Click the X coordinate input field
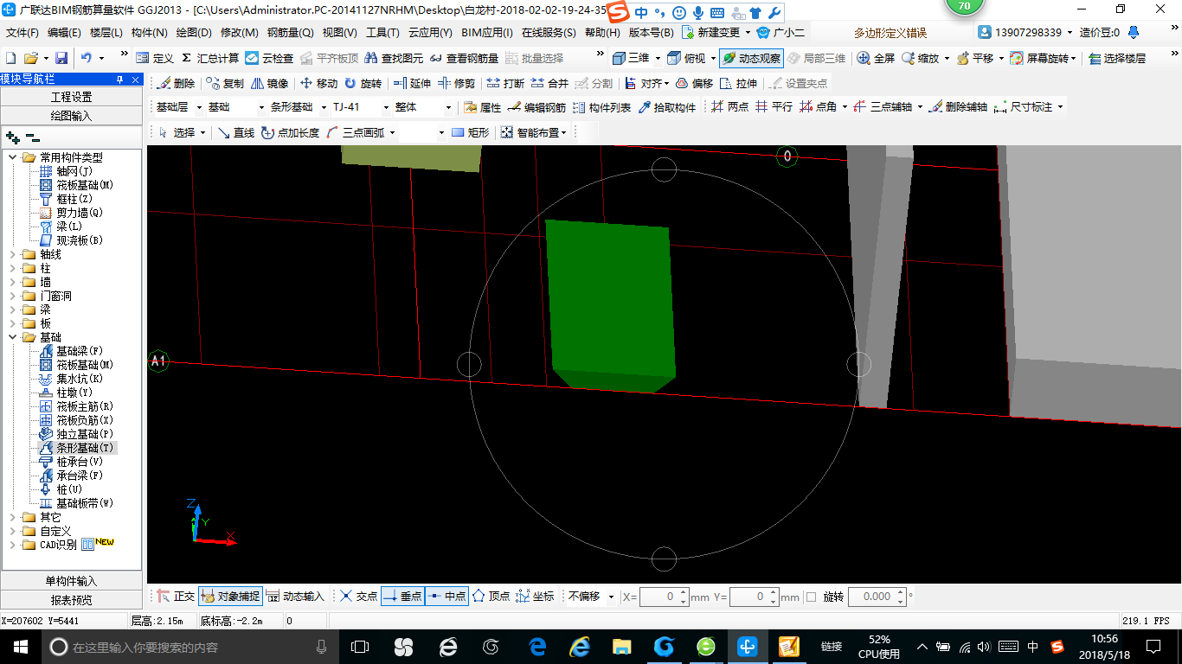This screenshot has width=1182, height=664. pyautogui.click(x=665, y=597)
